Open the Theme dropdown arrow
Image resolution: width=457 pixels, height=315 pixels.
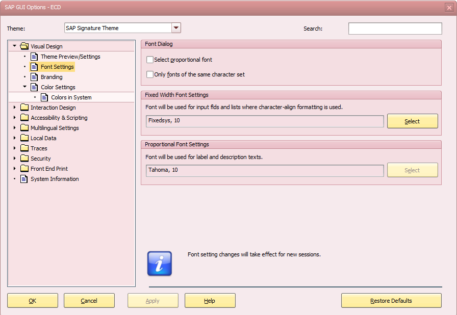176,28
